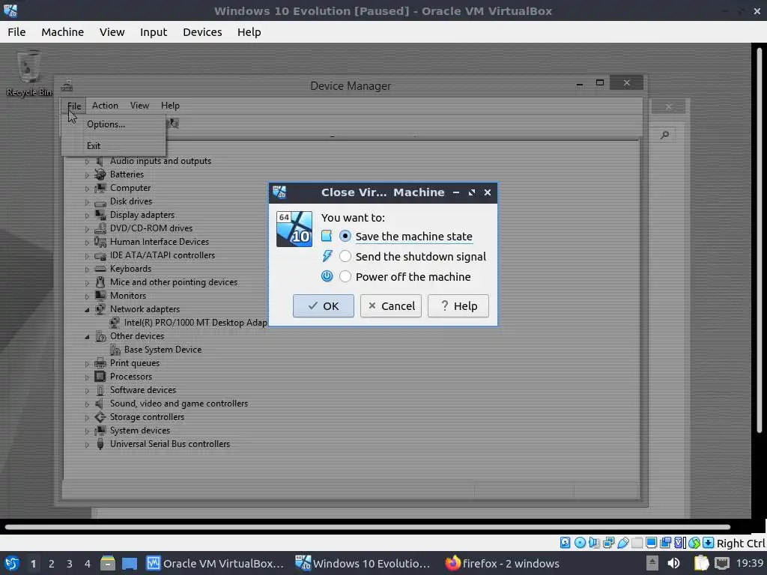The image size is (767, 575).
Task: Open the volume speaker tray icon
Action: point(673,563)
